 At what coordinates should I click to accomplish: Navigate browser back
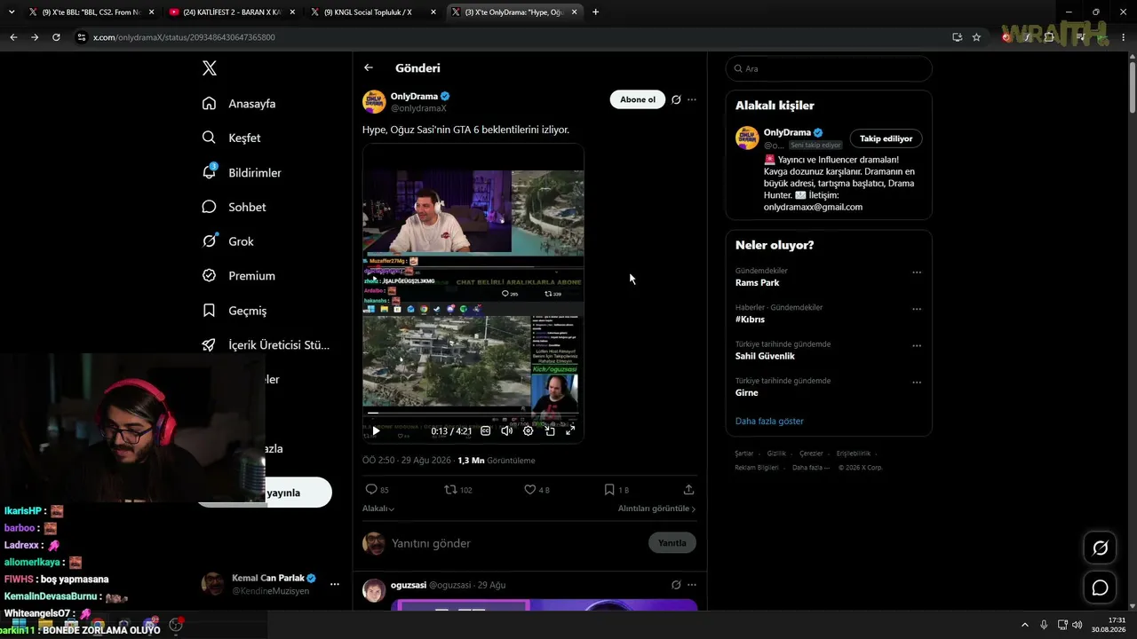(x=13, y=37)
